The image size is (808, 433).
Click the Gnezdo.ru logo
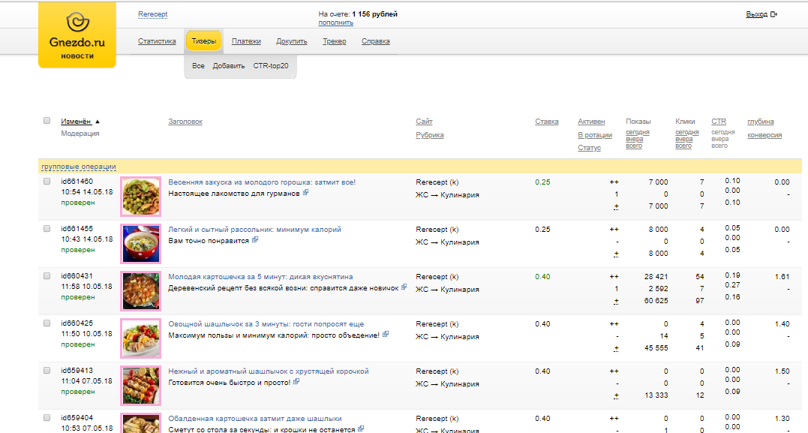point(77,35)
